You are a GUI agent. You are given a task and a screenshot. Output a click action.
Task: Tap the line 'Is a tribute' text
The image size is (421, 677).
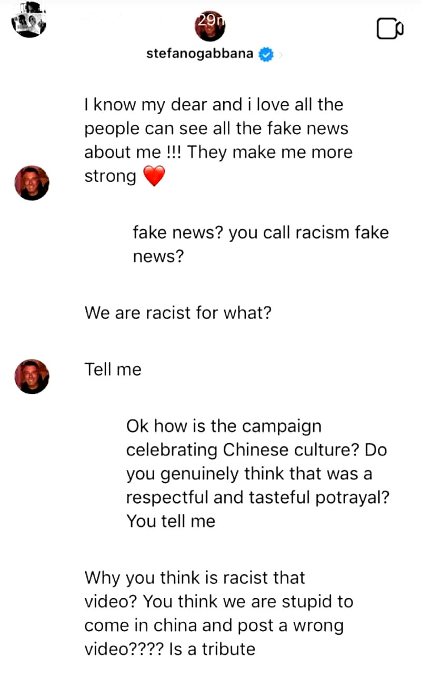pyautogui.click(x=212, y=649)
